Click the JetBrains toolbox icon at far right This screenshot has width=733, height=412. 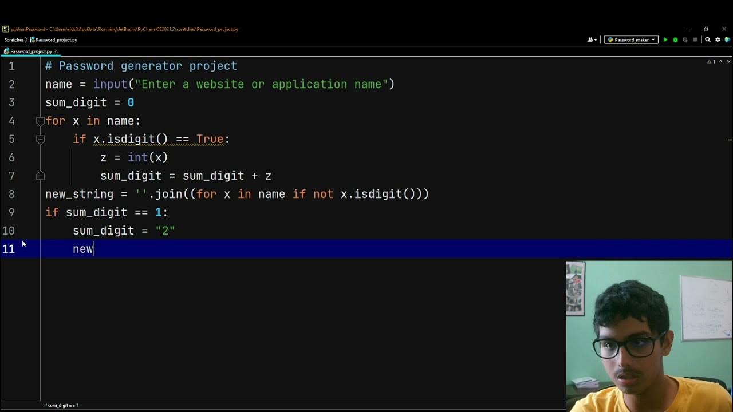pos(728,40)
